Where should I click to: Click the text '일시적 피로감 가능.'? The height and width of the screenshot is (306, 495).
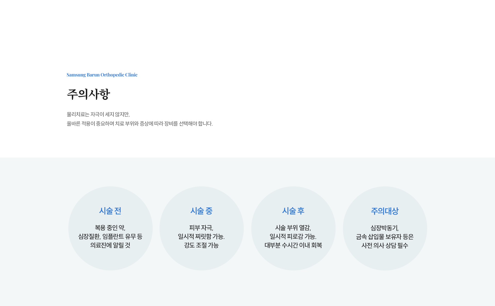point(293,237)
